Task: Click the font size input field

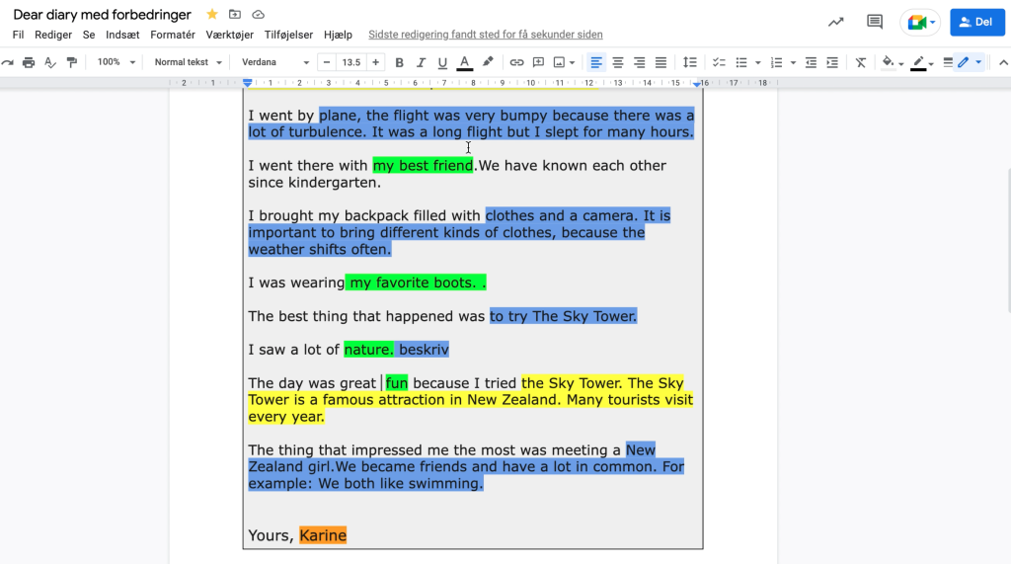Action: tap(350, 62)
